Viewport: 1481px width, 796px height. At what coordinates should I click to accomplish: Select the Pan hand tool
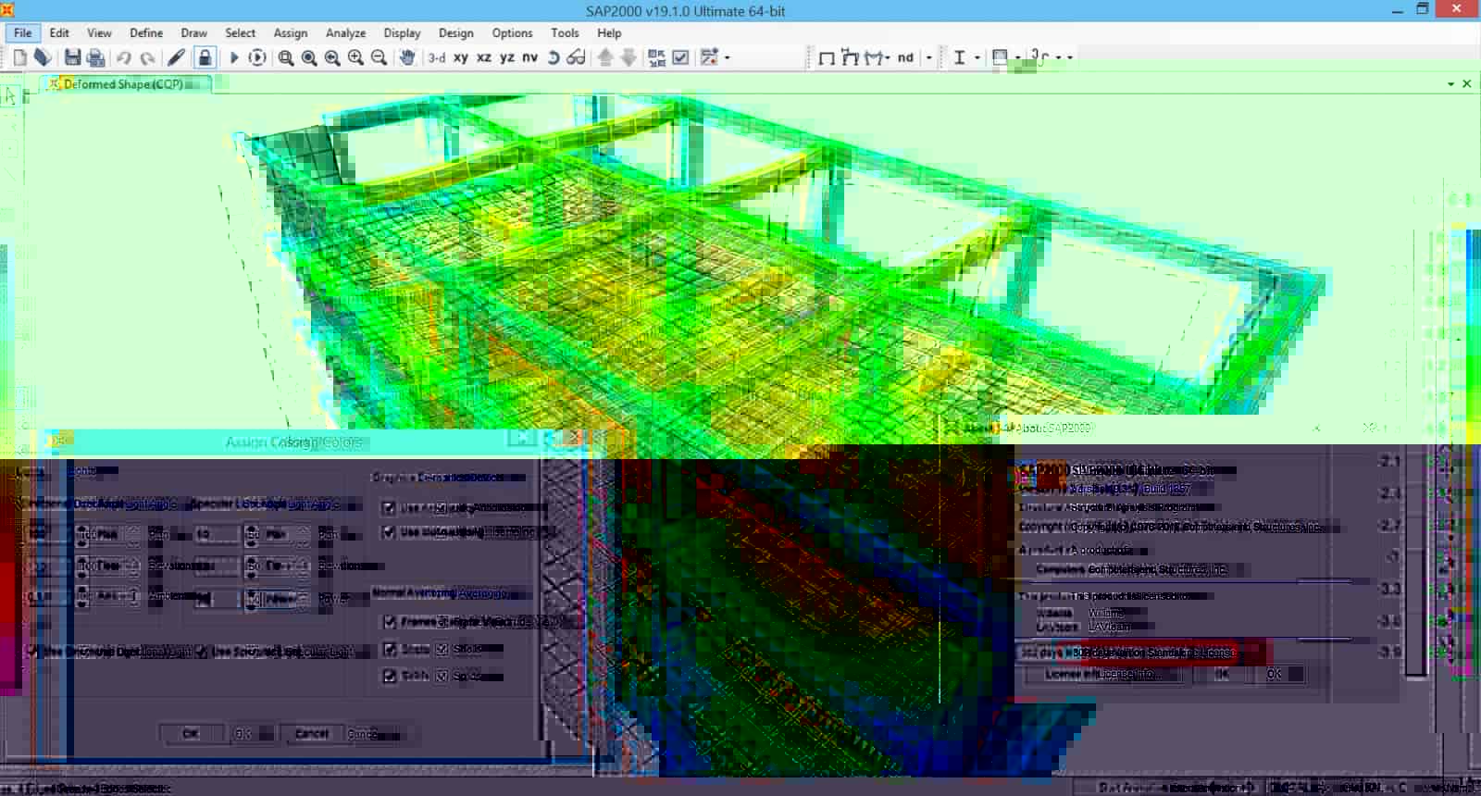pyautogui.click(x=407, y=57)
